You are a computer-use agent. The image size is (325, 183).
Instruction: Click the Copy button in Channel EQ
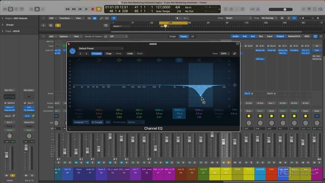point(109,53)
